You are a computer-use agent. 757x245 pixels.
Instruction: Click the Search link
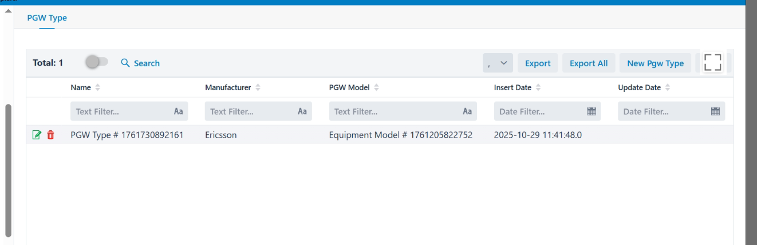[x=140, y=63]
